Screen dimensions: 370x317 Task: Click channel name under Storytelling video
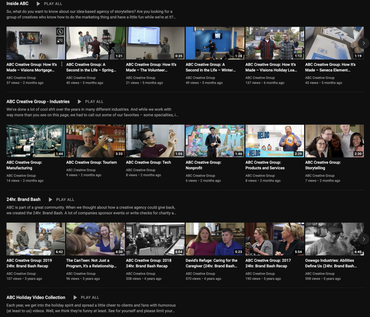pos(320,176)
